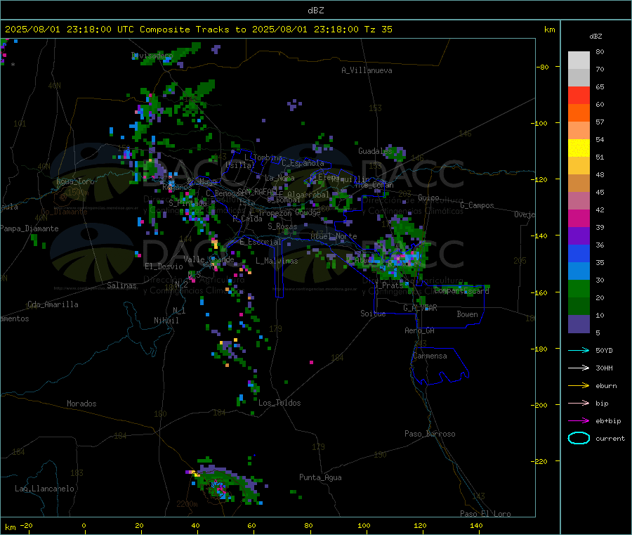
Task: Click the Lag.Llancanelo map label
Action: pos(44,489)
